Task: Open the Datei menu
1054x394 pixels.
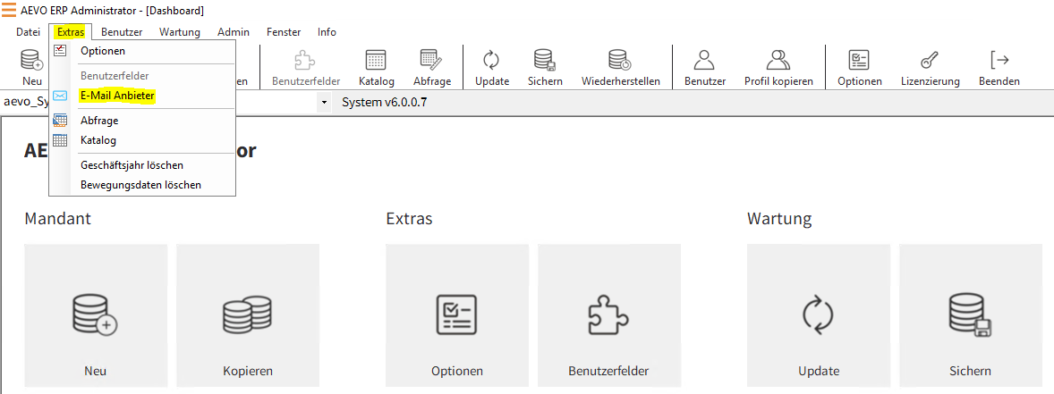Action: point(29,31)
